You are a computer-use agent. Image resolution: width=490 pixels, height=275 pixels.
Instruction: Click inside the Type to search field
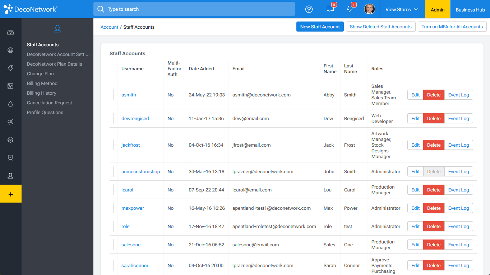point(194,9)
